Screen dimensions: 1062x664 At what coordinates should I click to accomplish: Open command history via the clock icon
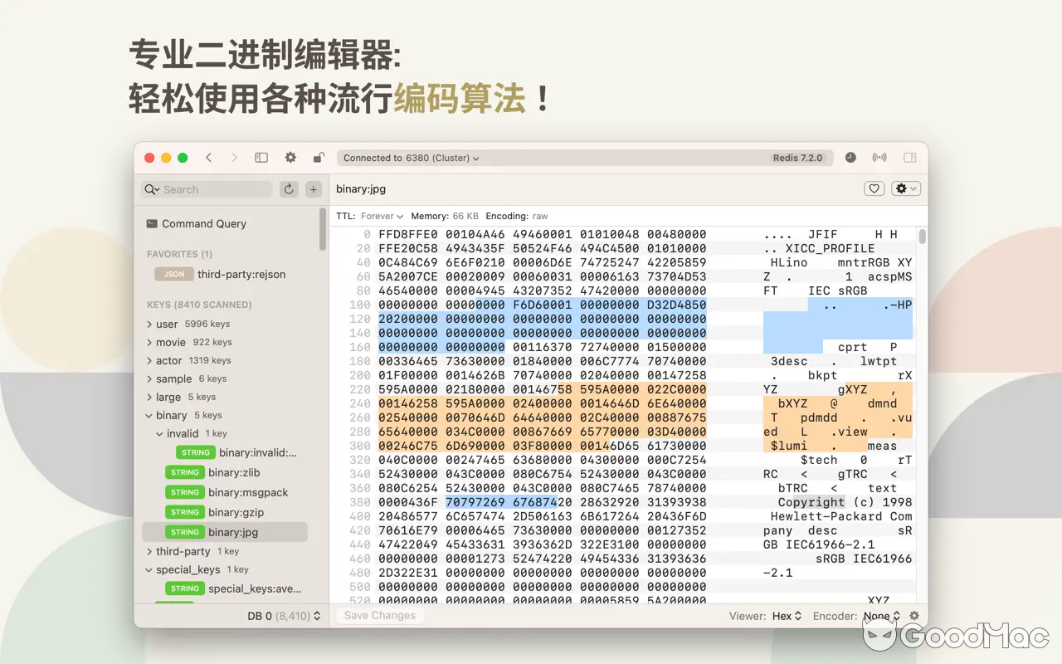(x=850, y=157)
